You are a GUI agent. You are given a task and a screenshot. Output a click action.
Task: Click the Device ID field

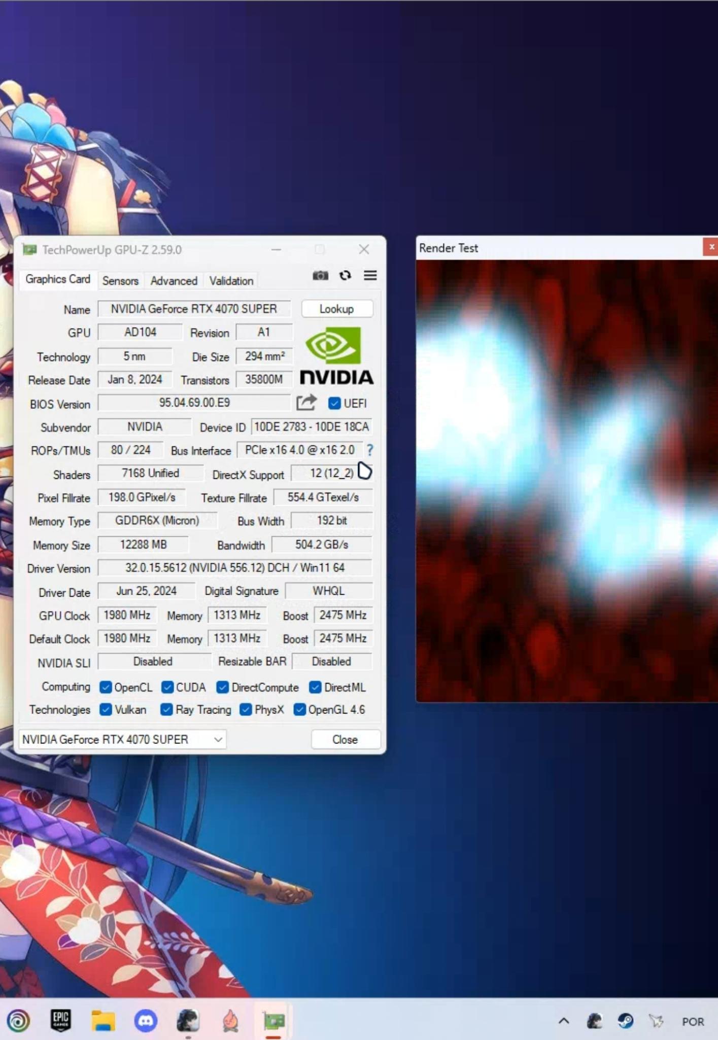point(312,427)
